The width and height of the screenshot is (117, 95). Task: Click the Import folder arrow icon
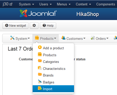[40, 88]
